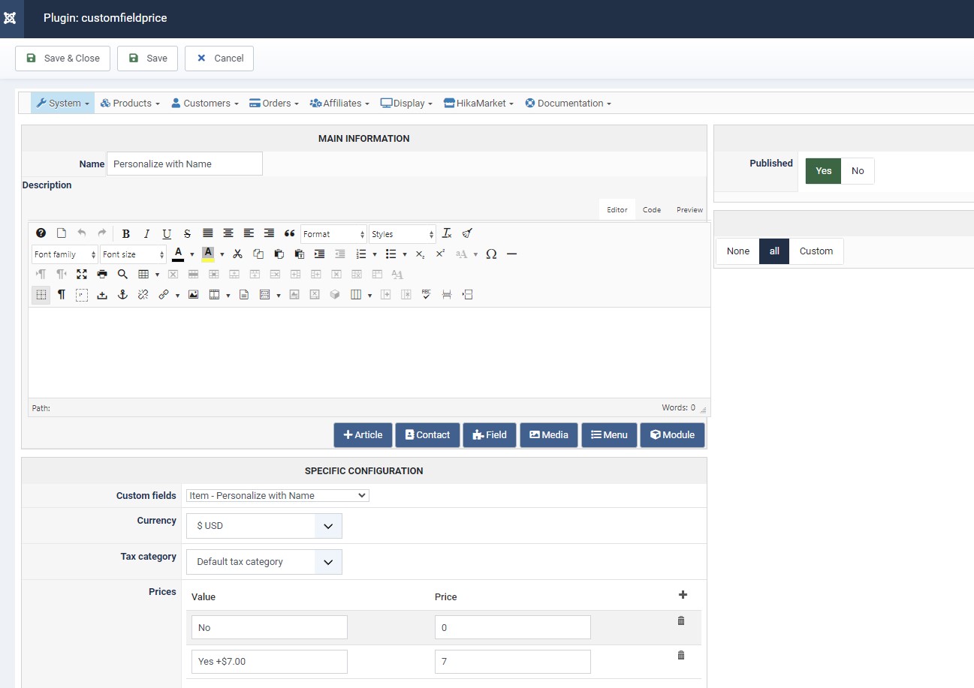Viewport: 974px width, 688px height.
Task: Open the Products menu
Action: tap(130, 103)
